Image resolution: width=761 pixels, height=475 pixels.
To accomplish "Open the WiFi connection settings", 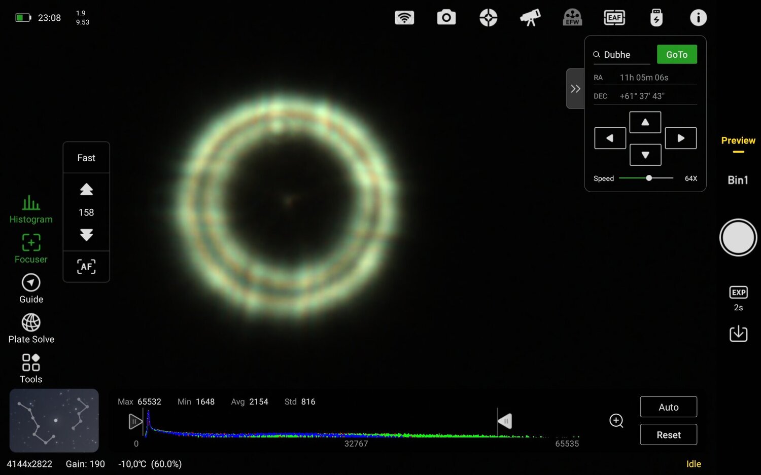I will [404, 17].
